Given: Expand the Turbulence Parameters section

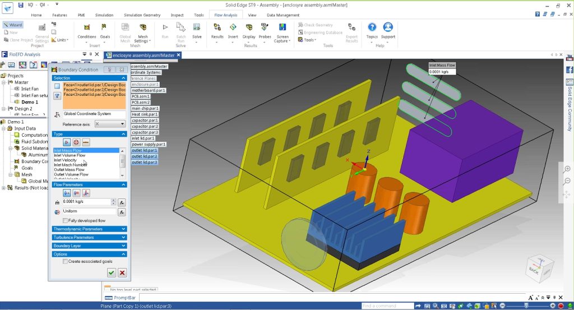Looking at the screenshot, I should click(x=90, y=237).
